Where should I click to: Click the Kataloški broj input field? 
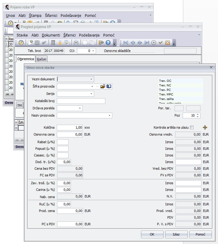(81, 101)
